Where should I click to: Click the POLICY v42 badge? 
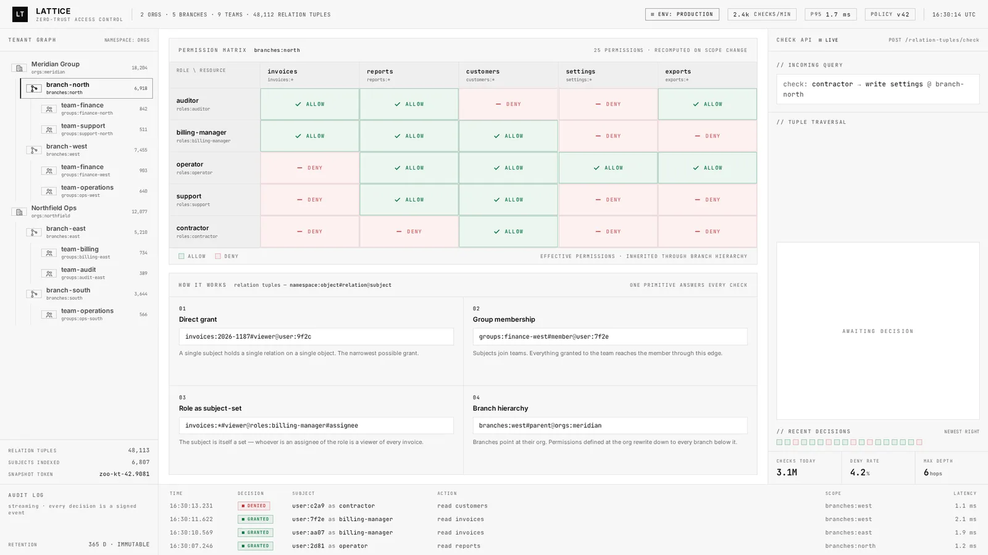click(x=890, y=14)
